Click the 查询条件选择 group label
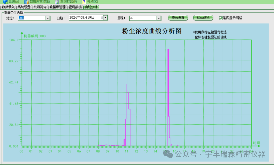The image size is (274, 165). click(14, 13)
